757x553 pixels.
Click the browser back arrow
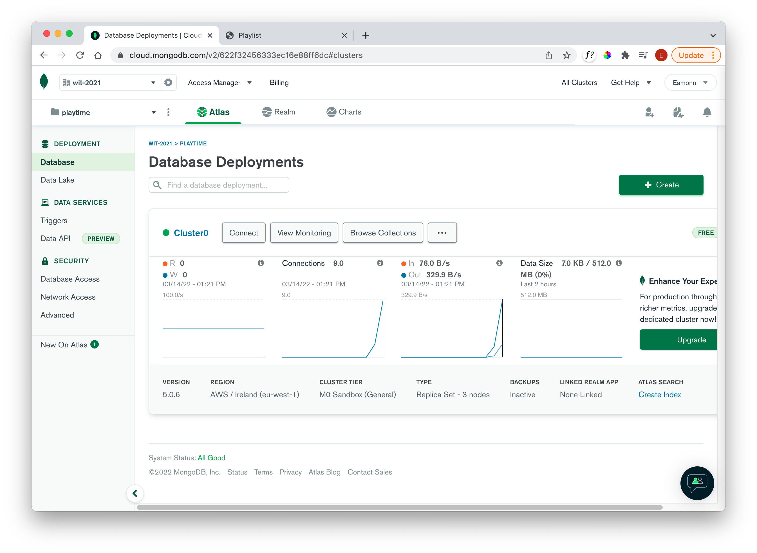click(44, 55)
